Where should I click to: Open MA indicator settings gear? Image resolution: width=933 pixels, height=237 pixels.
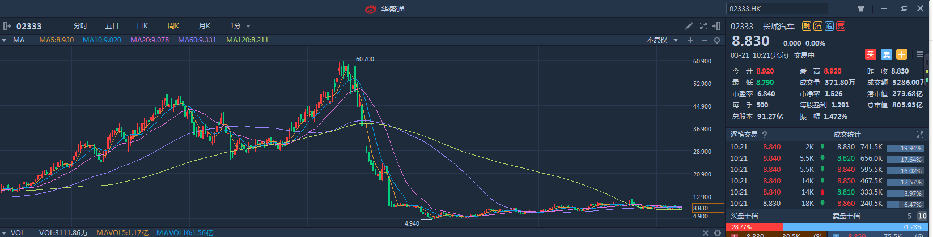(717, 40)
